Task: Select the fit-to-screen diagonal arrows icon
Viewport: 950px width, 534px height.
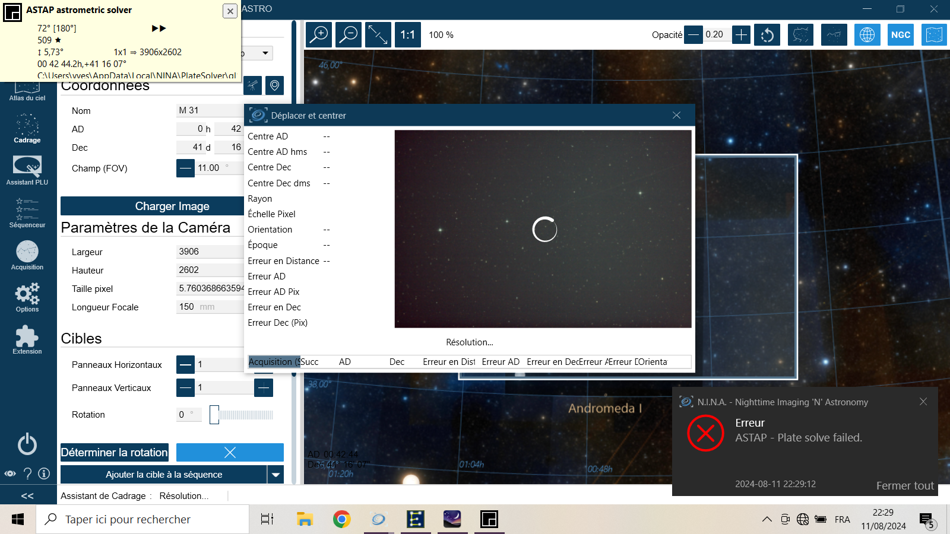Action: (378, 34)
